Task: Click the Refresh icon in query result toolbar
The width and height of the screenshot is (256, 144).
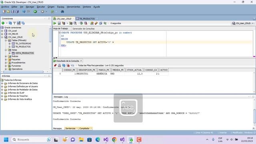Action: click(64, 66)
